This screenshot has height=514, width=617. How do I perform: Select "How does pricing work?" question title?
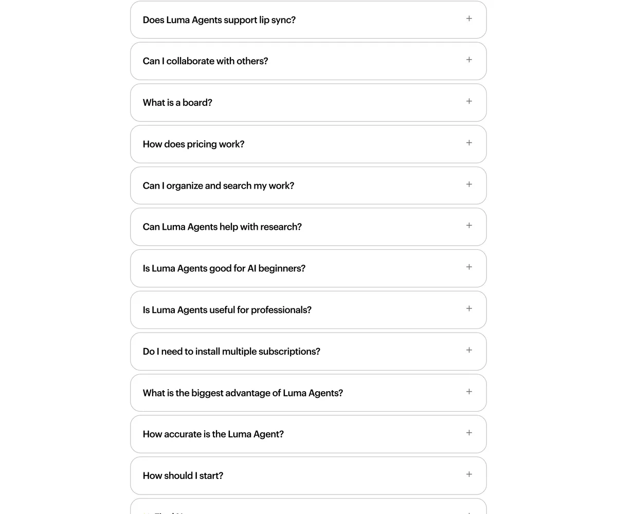tap(194, 144)
